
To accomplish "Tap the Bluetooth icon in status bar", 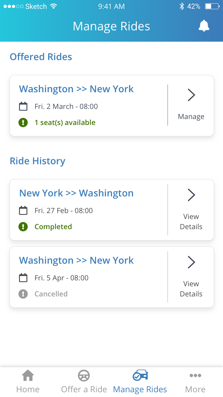I will pos(182,6).
